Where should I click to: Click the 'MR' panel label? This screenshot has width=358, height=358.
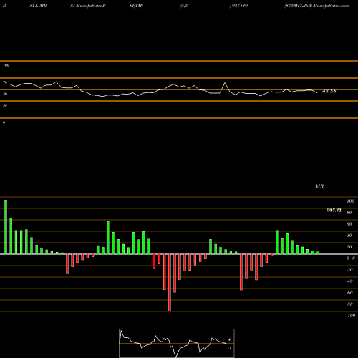tap(319, 186)
